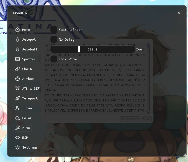Click the ATK x DEF swords icon
188x162 pixels.
point(17,89)
